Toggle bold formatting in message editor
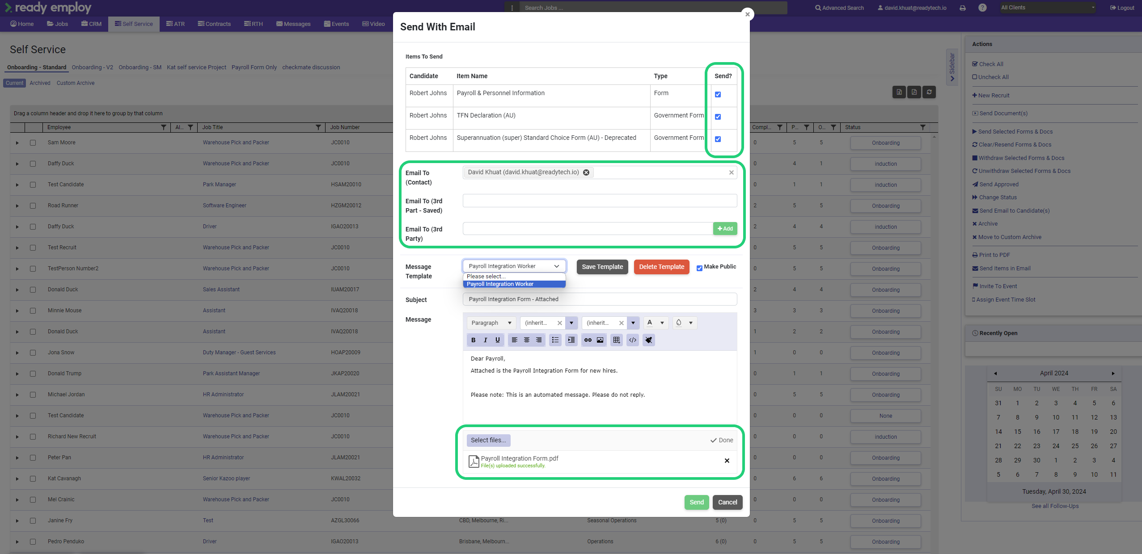 473,340
